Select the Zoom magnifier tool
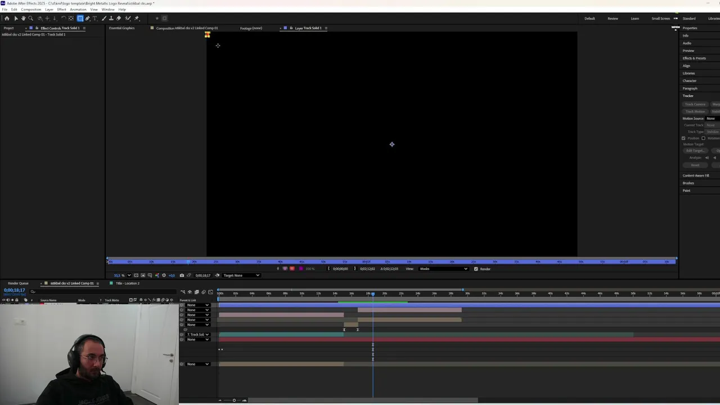The image size is (720, 405). tap(30, 18)
